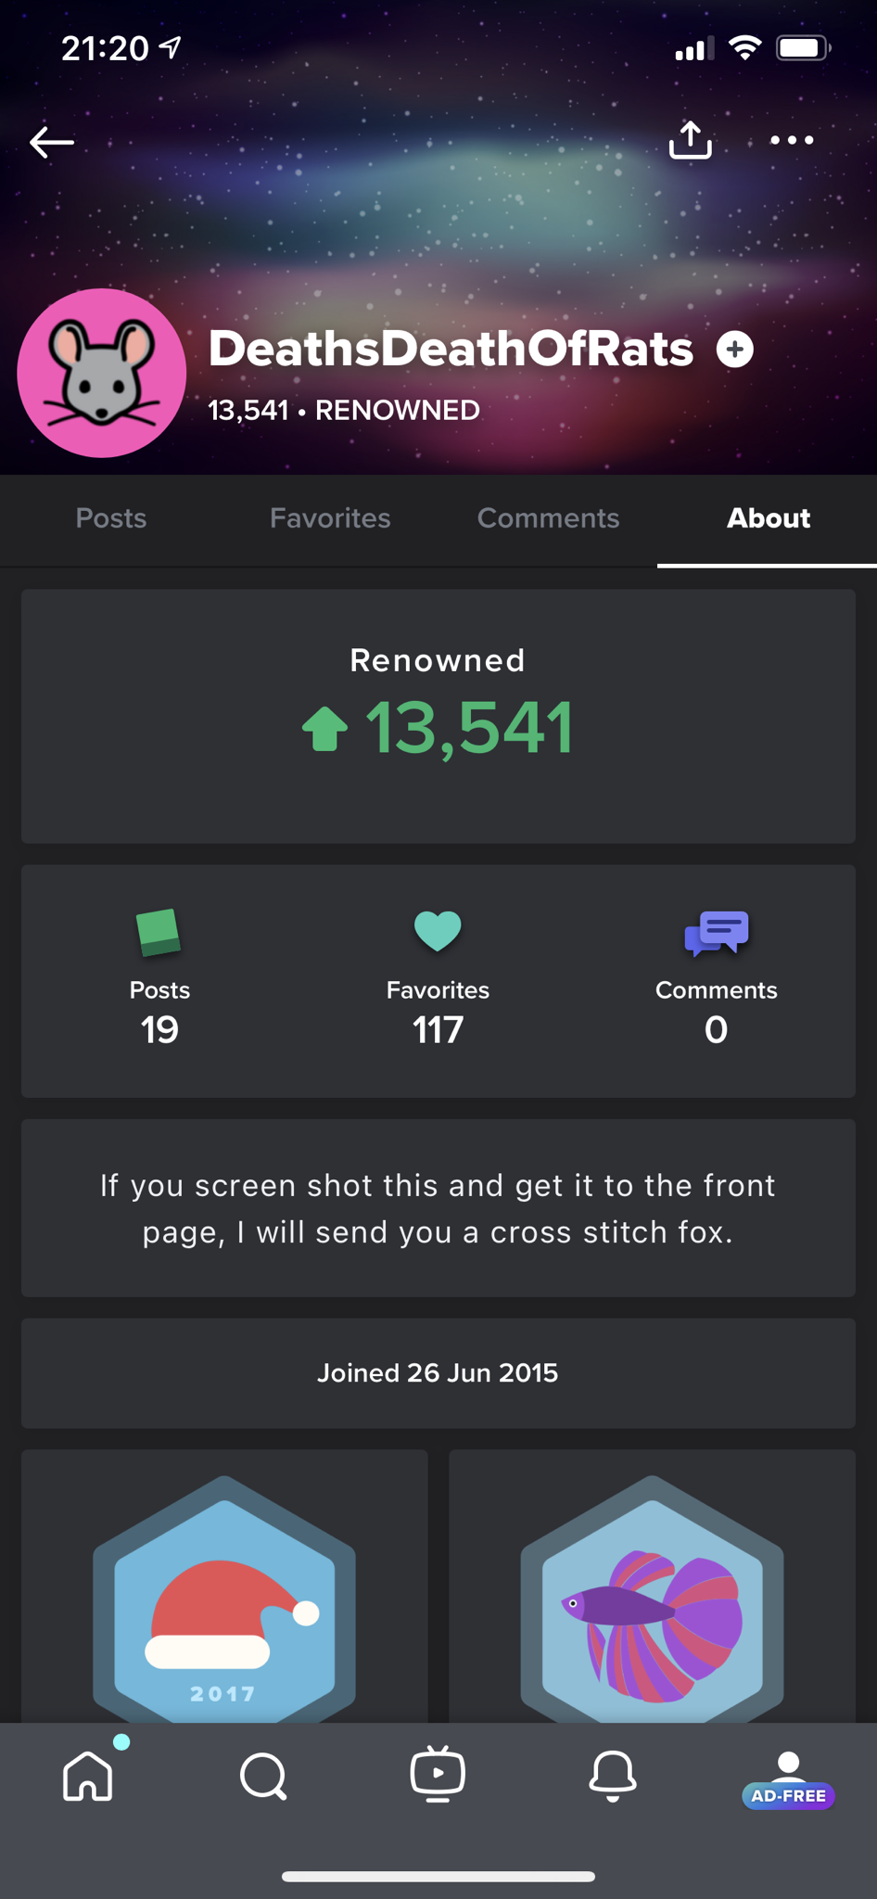This screenshot has height=1899, width=877.
Task: Tap the green upvote arrow icon
Action: [x=324, y=729]
